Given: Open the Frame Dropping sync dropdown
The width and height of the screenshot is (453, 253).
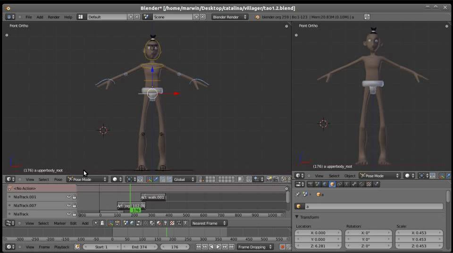Looking at the screenshot, I should [255, 247].
